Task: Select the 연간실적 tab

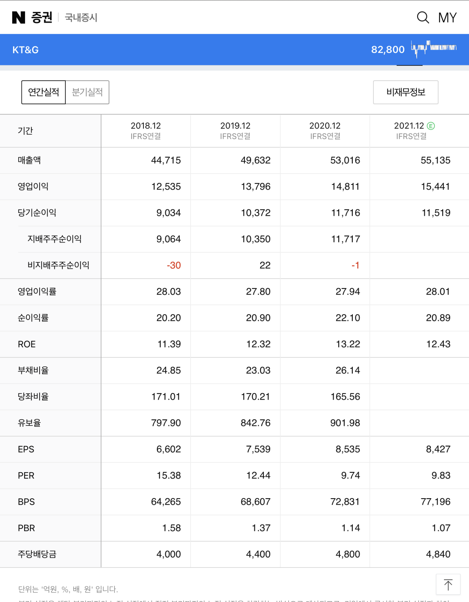Action: tap(43, 92)
